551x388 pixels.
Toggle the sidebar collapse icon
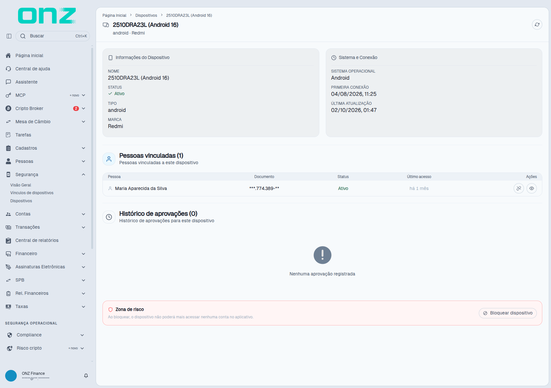pos(9,36)
